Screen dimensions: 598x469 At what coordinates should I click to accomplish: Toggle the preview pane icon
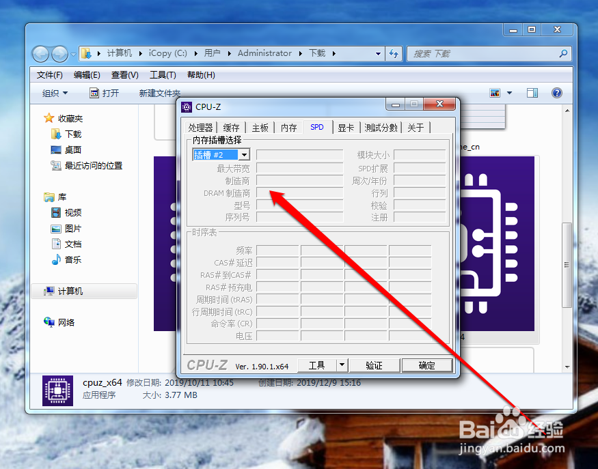(532, 93)
